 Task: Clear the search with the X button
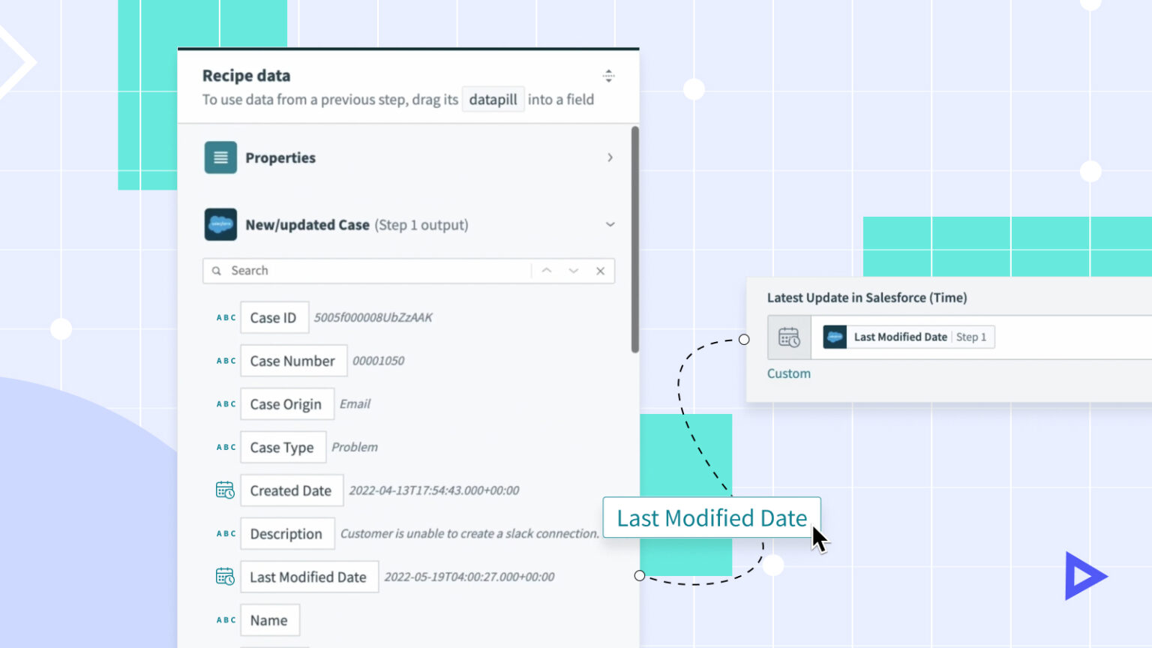pos(600,271)
